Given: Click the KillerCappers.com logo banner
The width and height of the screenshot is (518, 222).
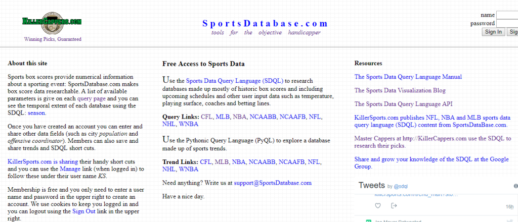Looking at the screenshot, I should coord(52,23).
